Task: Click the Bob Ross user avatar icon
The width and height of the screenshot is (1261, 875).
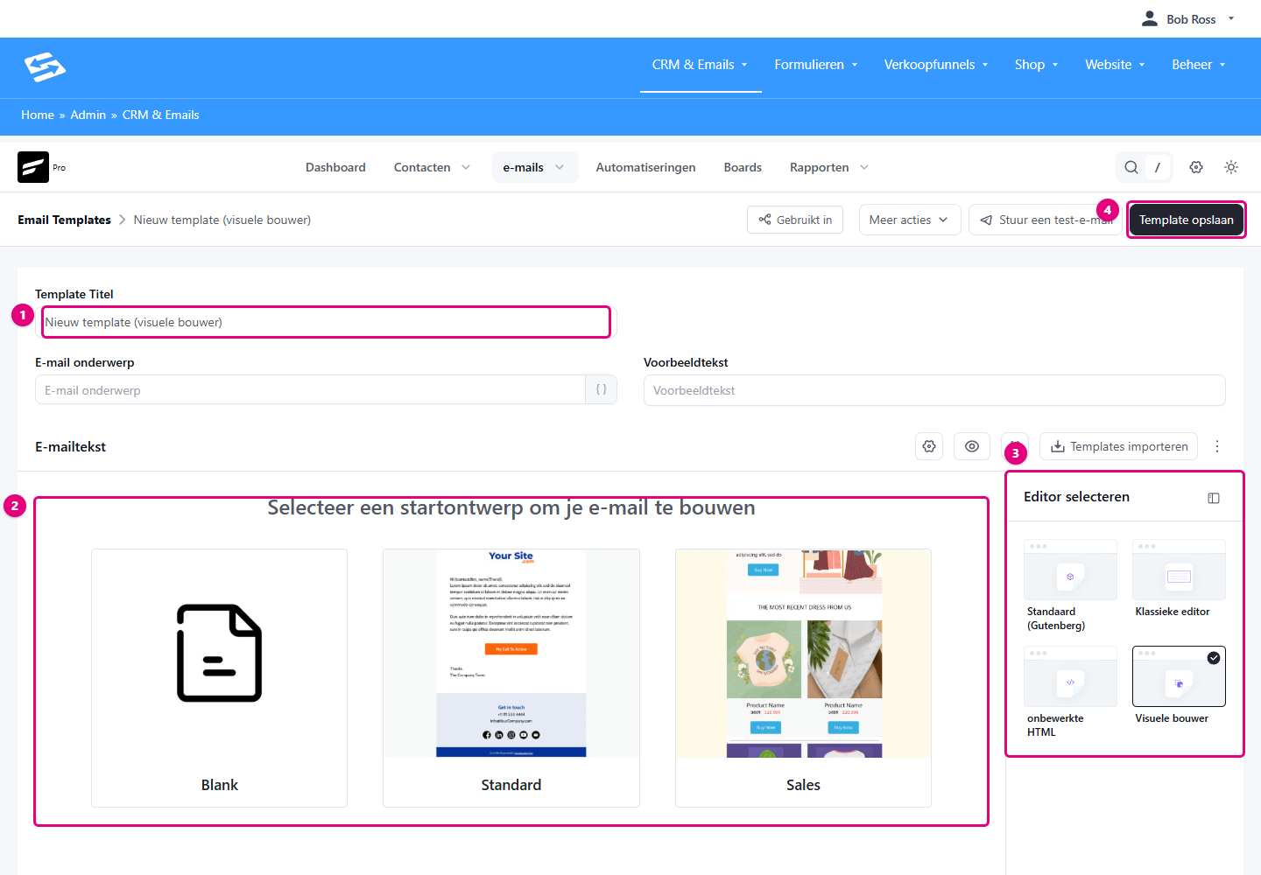Action: click(x=1150, y=18)
